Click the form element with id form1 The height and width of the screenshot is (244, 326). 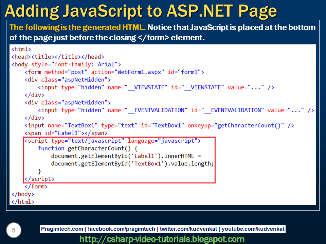(x=112, y=72)
